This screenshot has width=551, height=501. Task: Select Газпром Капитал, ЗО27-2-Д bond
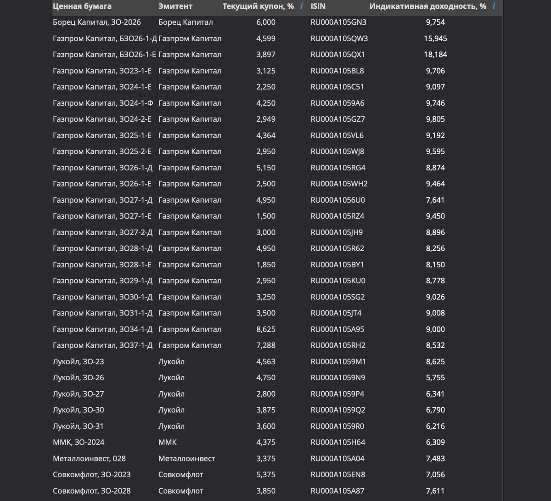(103, 232)
